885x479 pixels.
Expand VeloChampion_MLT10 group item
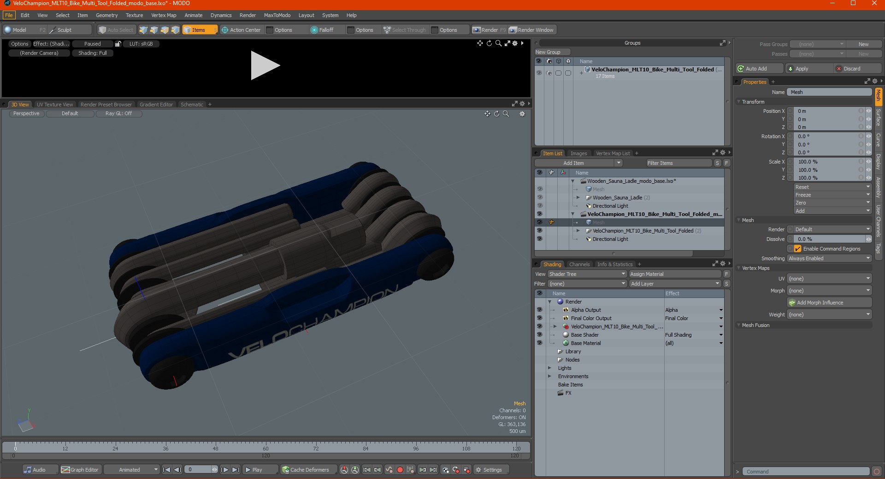[x=578, y=231]
